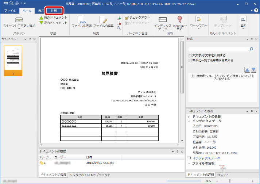The image size is (260, 184).
Task: Check 完全に一致する単語を検索する option
Action: (x=190, y=61)
